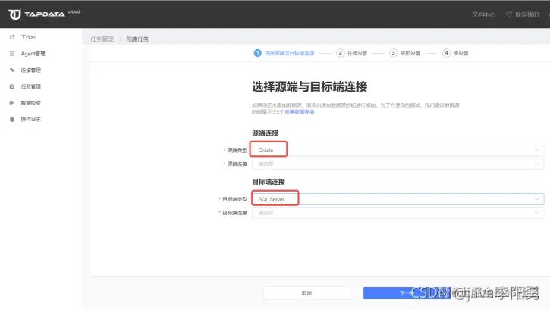Click the chevron on the target type field

(536, 199)
